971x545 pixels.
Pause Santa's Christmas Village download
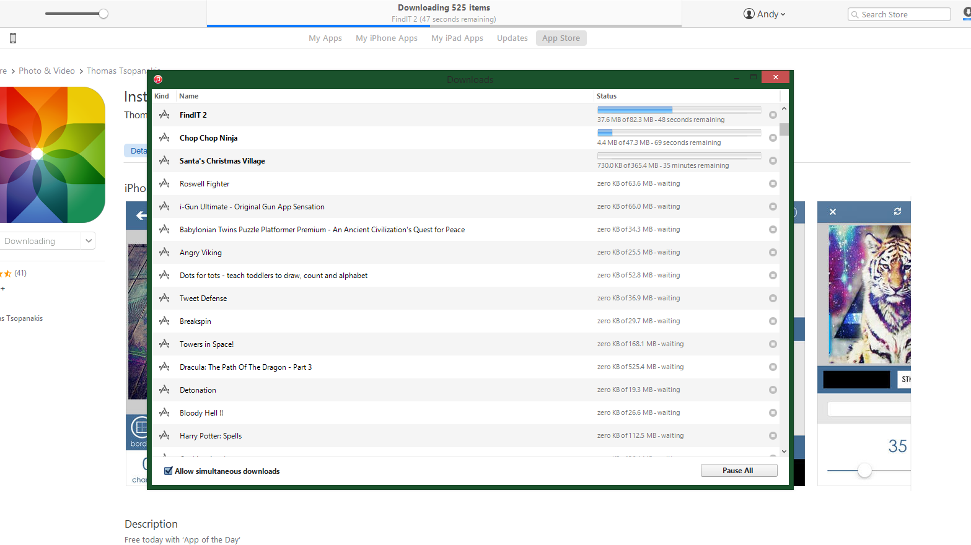[773, 160]
